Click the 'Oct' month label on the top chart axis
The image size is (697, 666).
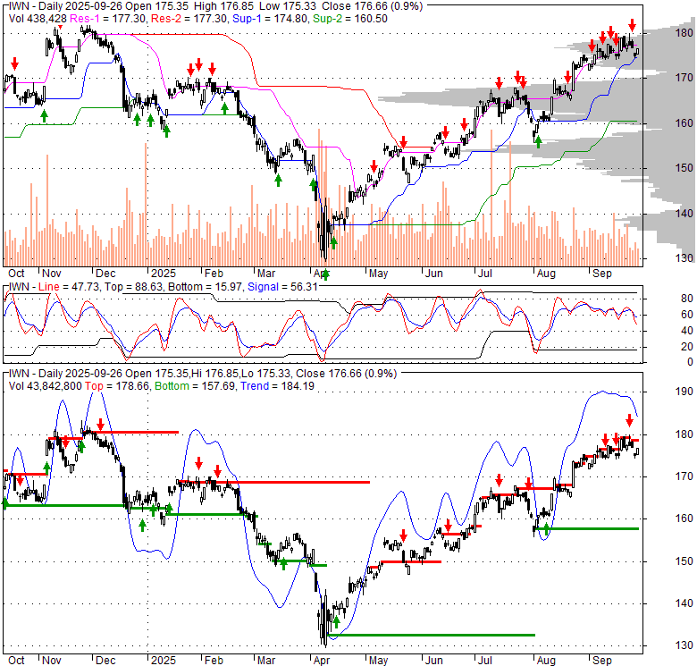pos(16,273)
